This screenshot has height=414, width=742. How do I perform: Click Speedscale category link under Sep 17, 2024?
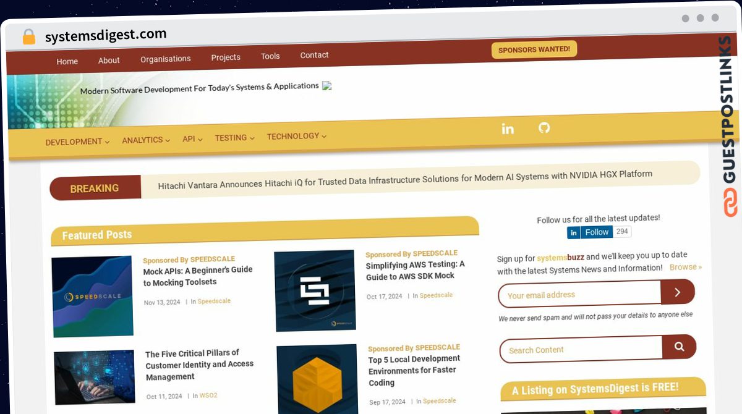[440, 401]
